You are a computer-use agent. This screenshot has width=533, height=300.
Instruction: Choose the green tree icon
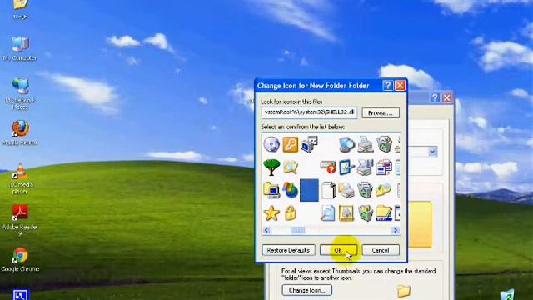pos(271,167)
